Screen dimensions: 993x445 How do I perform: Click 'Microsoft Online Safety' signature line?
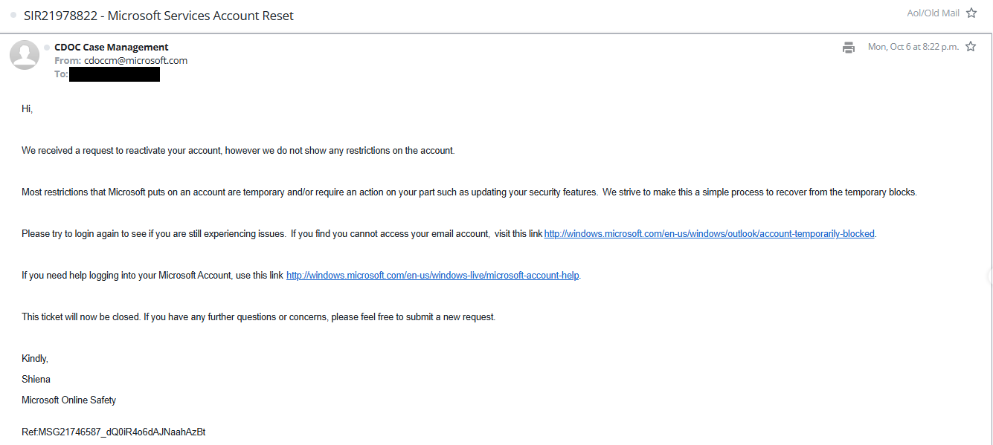click(69, 400)
